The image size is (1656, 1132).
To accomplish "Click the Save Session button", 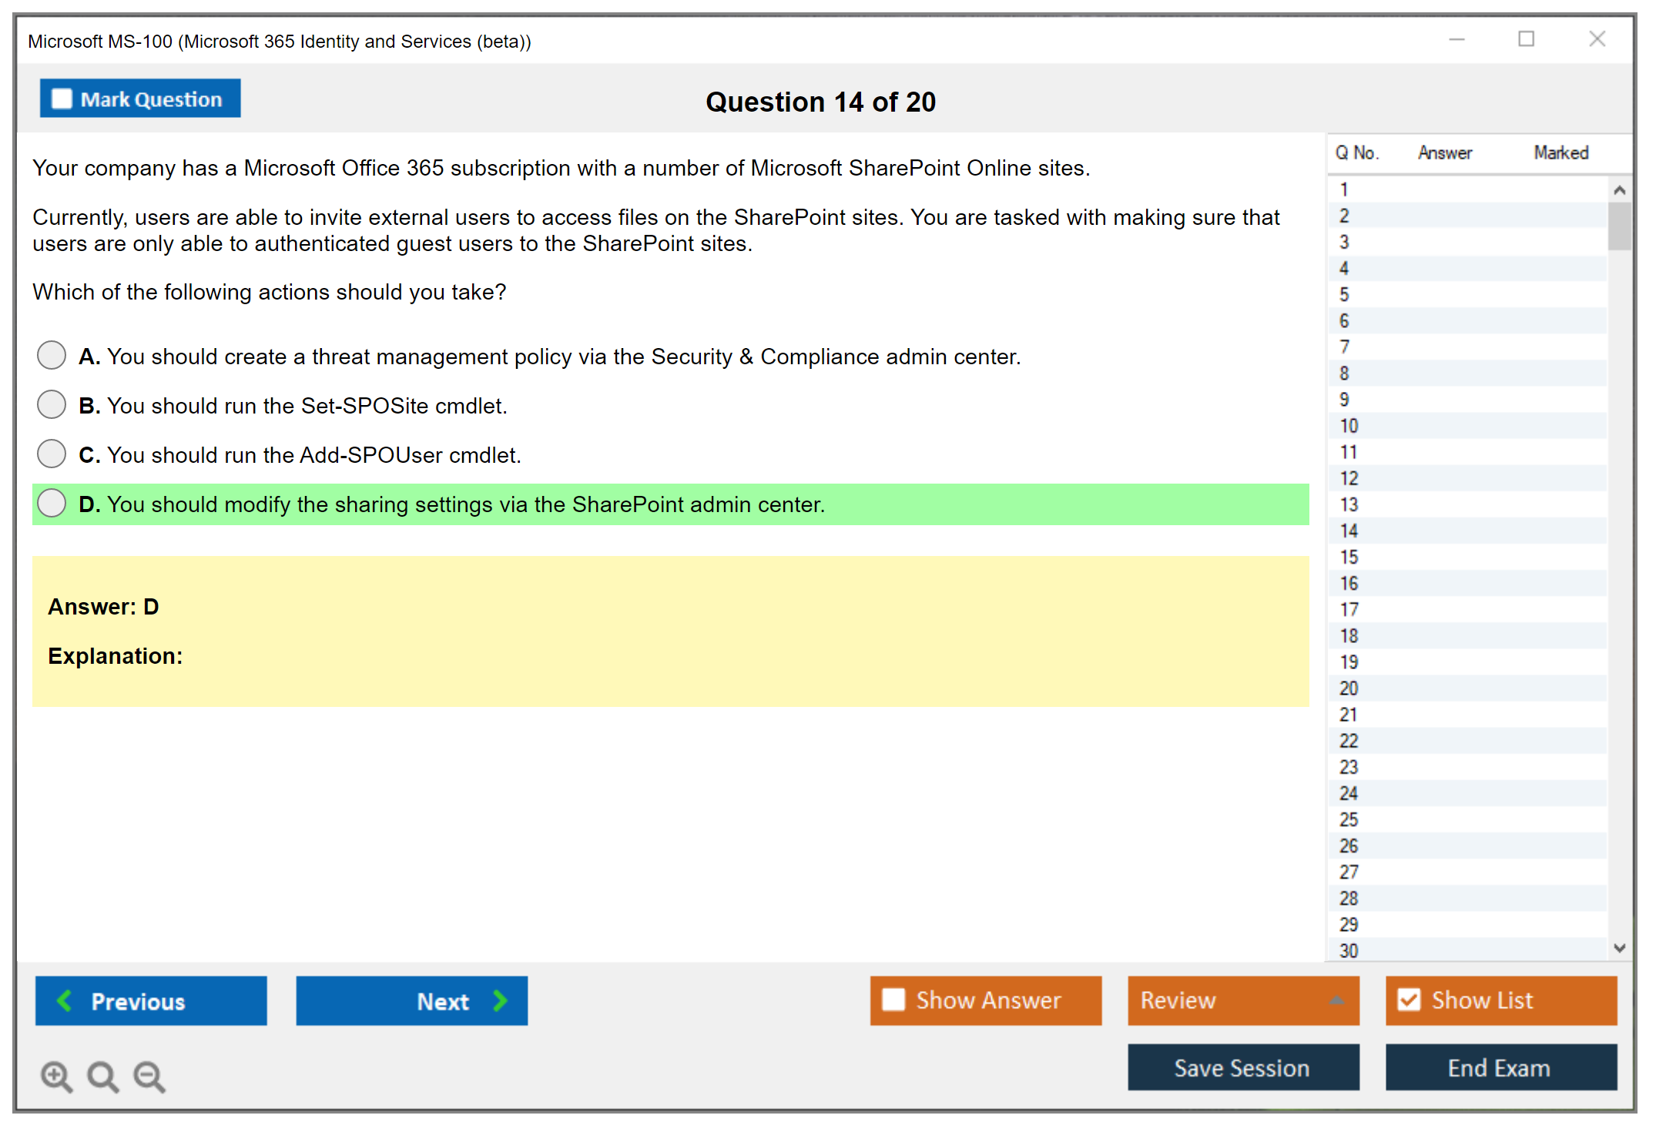I will tap(1242, 1067).
